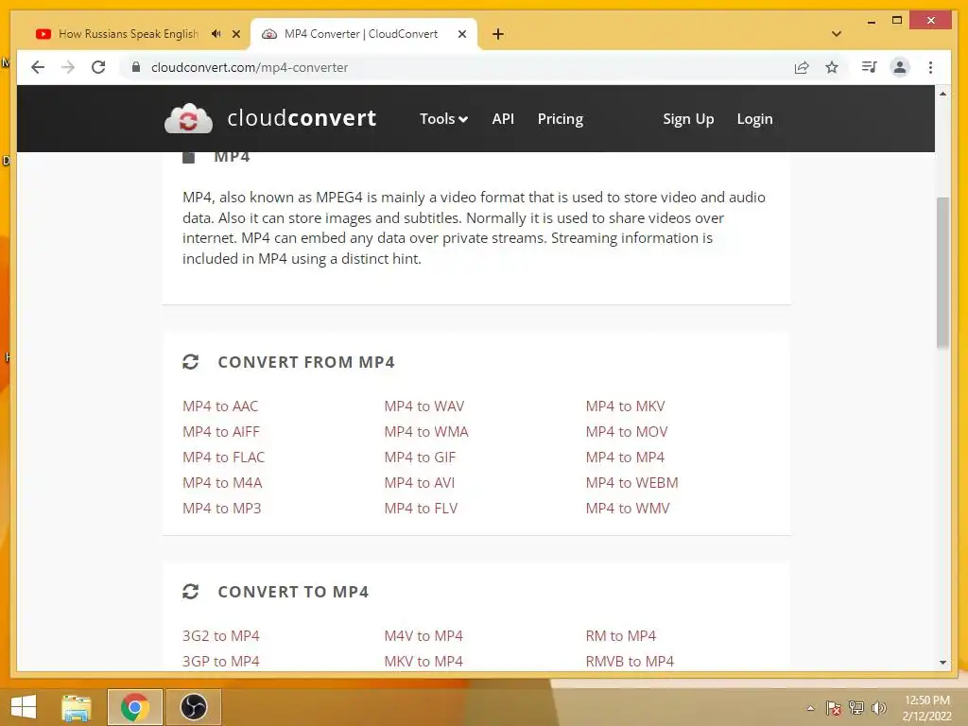
Task: Open the Chrome profile avatar icon
Action: (x=900, y=67)
